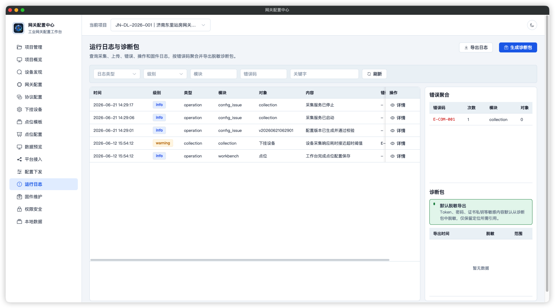Click the 配置下发 sliders icon
This screenshot has height=308, width=555.
point(19,172)
